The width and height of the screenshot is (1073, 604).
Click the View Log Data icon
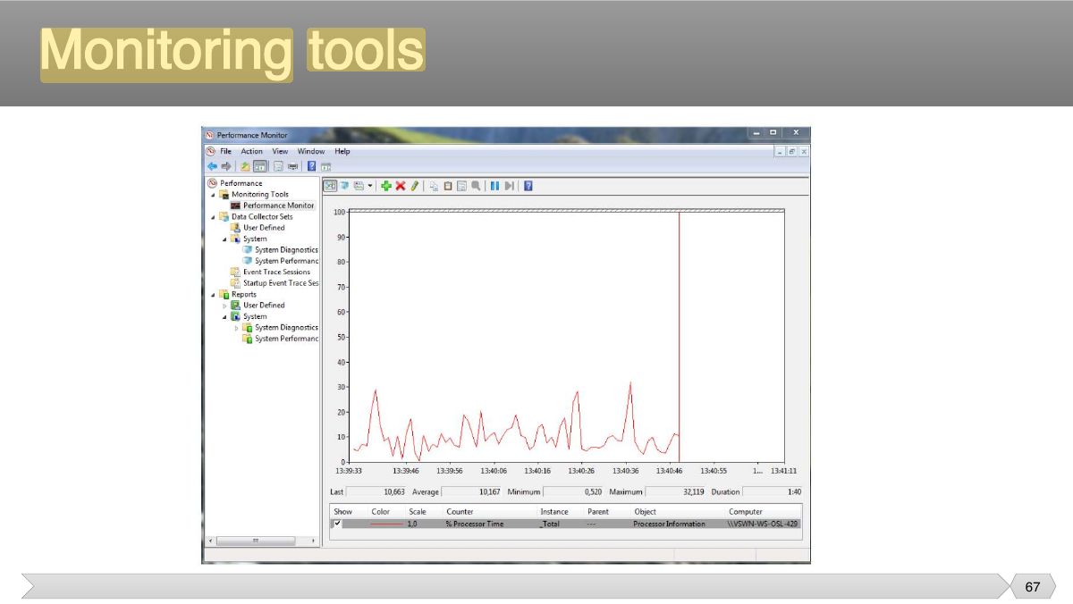pyautogui.click(x=344, y=186)
